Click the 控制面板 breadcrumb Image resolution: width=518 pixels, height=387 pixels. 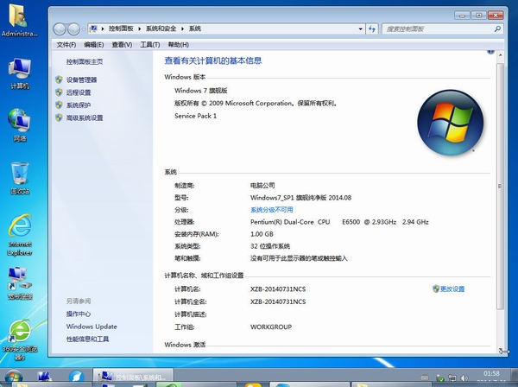tap(121, 29)
